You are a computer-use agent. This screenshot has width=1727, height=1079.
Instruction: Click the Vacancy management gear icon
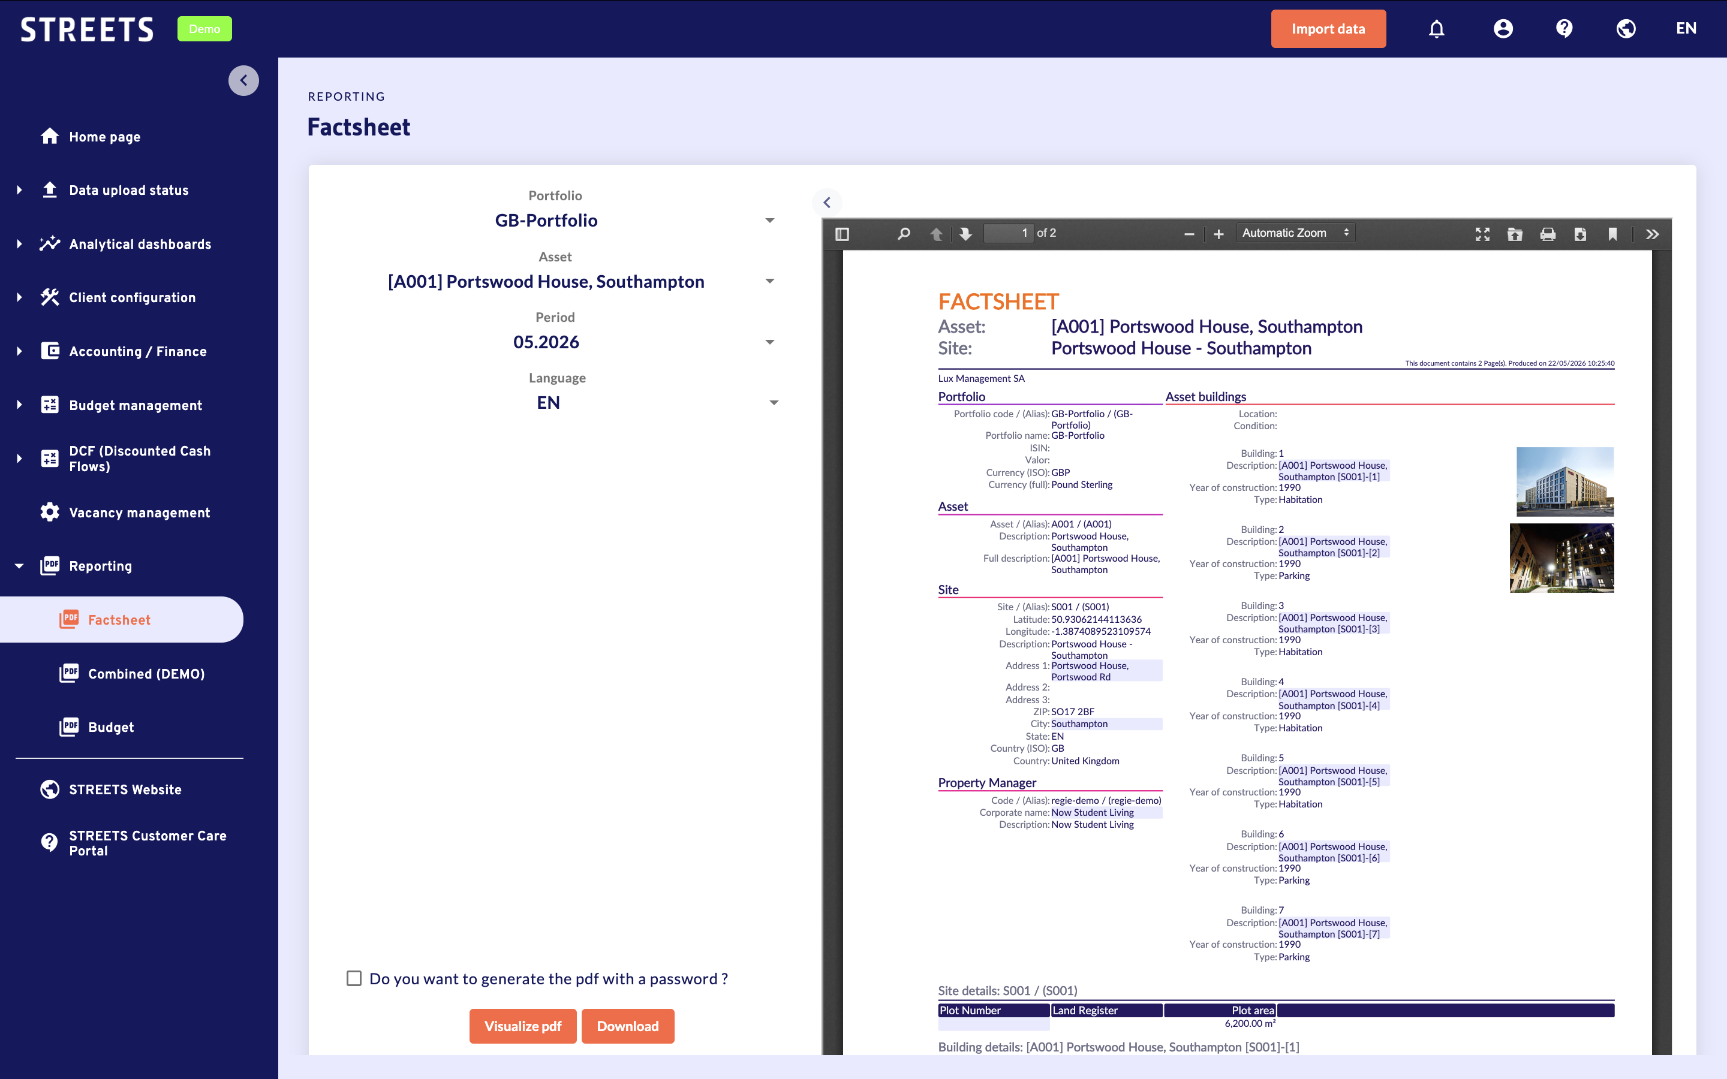pyautogui.click(x=50, y=513)
